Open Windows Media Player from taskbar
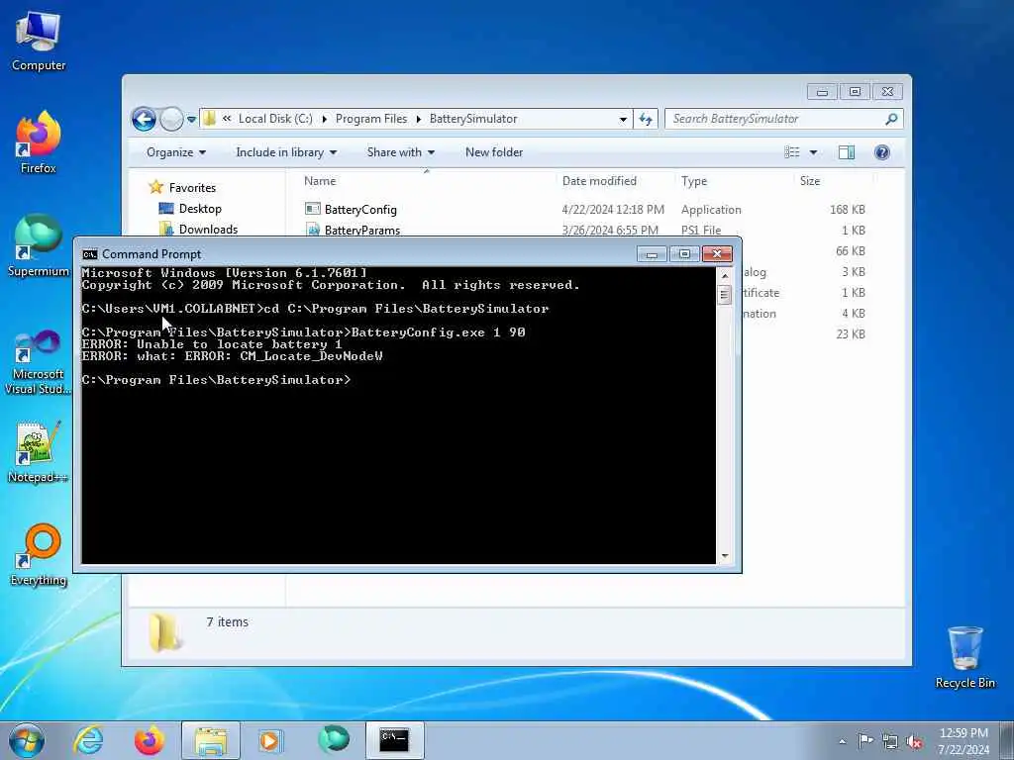Viewport: 1014px width, 760px height. pyautogui.click(x=270, y=740)
